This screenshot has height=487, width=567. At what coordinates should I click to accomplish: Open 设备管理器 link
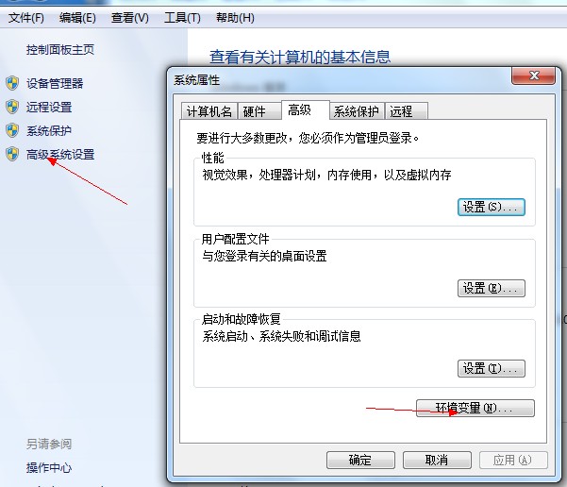[55, 83]
